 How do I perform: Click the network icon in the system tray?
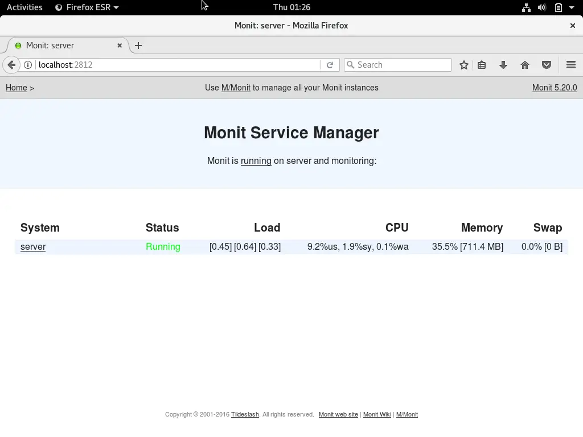[x=526, y=7]
